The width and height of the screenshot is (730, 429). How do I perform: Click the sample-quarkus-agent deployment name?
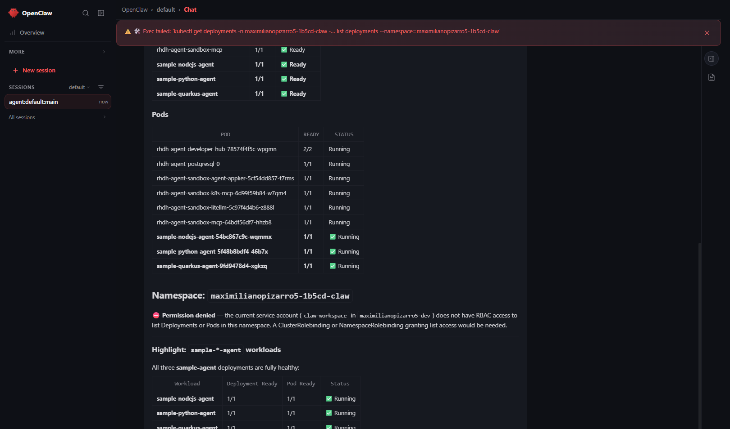pos(187,94)
